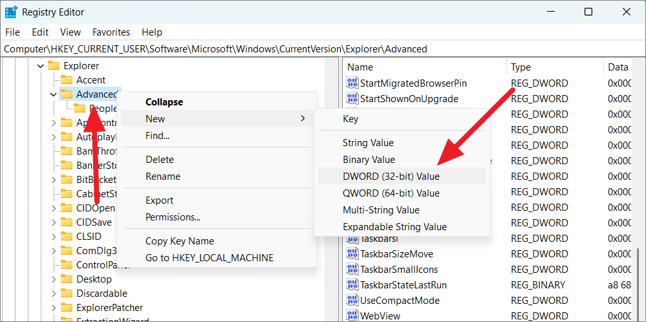
Task: Expand the CLSID key
Action: coord(54,237)
